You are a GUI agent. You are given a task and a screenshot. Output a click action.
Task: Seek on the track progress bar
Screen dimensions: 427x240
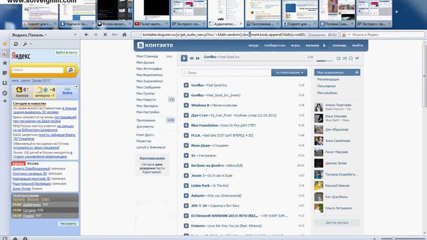click(258, 61)
